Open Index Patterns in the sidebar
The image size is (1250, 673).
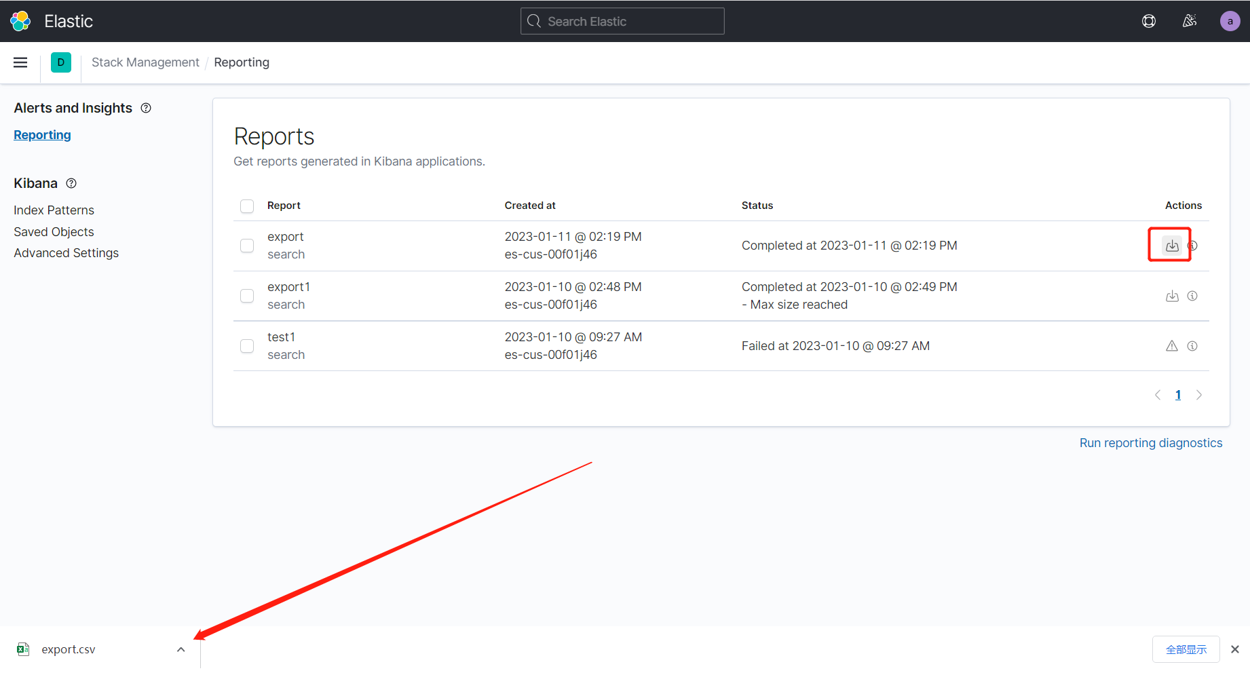coord(54,210)
